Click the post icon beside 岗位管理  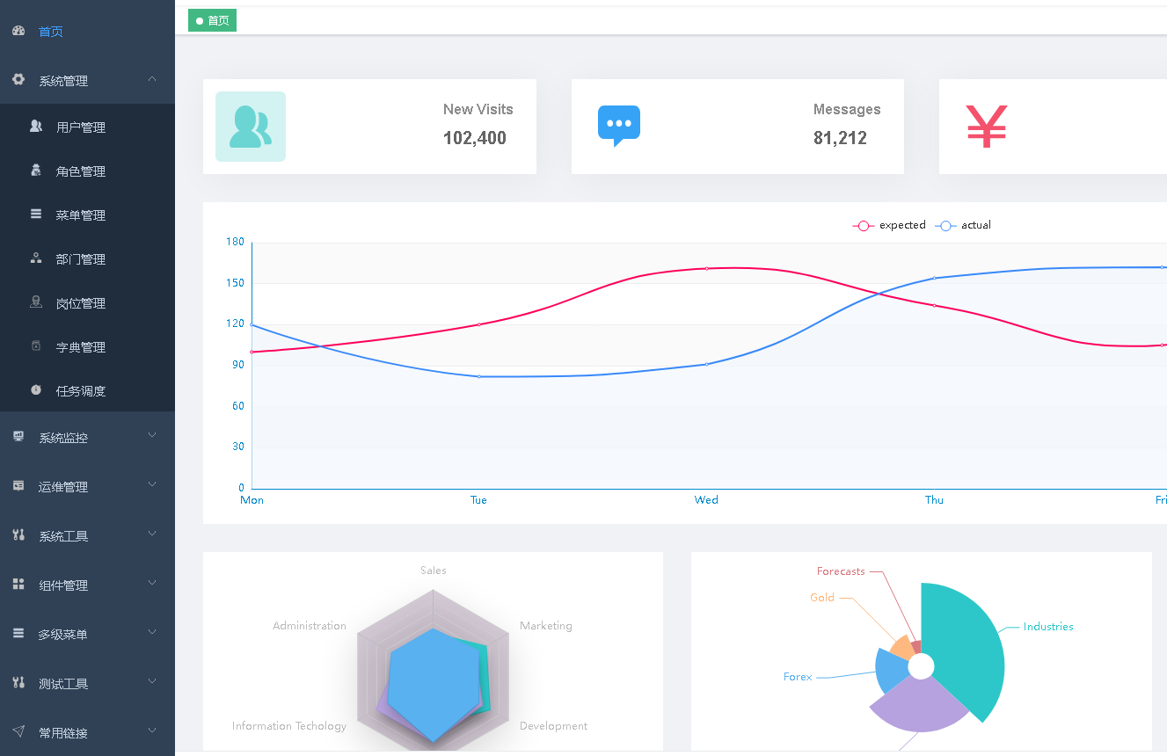36,302
